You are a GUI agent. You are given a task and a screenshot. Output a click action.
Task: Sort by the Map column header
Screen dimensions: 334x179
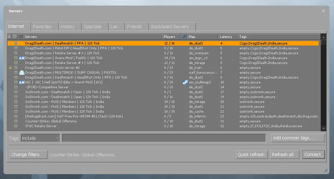[x=202, y=37]
